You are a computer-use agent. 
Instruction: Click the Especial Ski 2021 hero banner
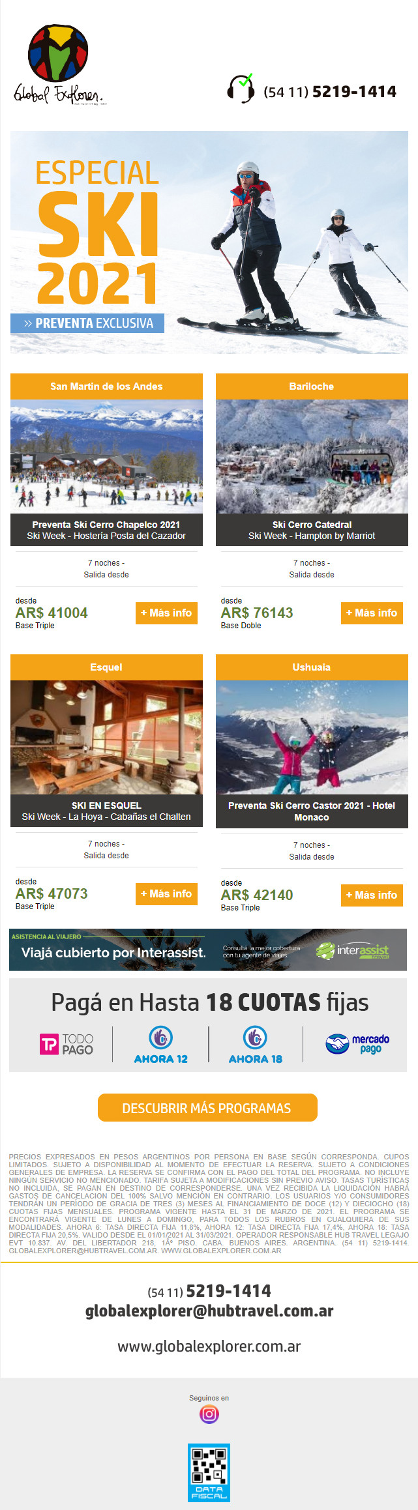pyautogui.click(x=209, y=242)
